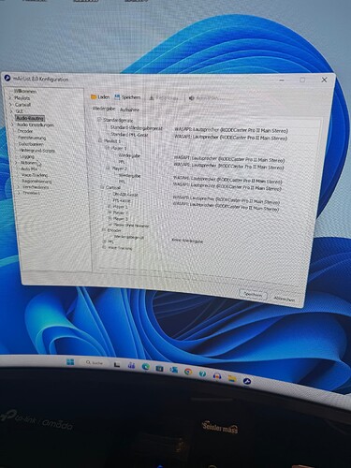Collapse the Encoder group in routing tree
Image resolution: width=351 pixels, height=468 pixels.
[x=104, y=230]
